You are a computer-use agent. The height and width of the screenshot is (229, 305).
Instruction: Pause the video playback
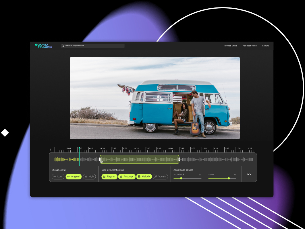tap(51, 150)
